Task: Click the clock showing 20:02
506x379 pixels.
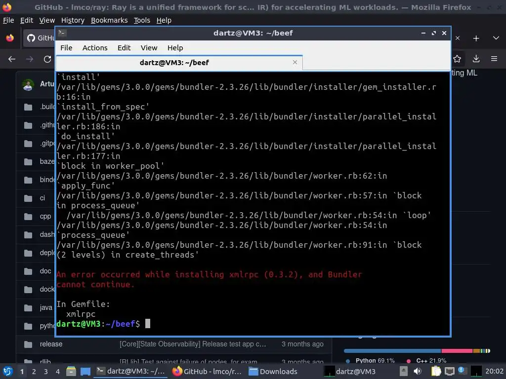Action: 494,371
